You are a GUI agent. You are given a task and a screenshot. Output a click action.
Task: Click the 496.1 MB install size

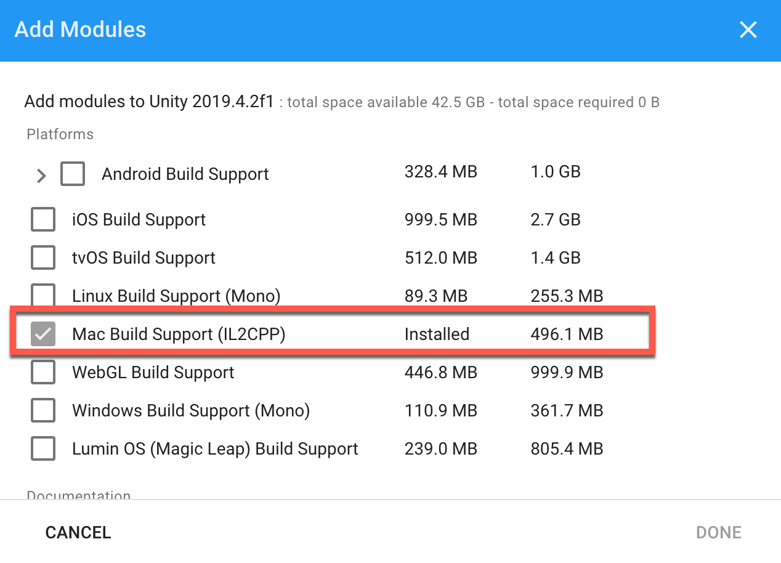[567, 334]
